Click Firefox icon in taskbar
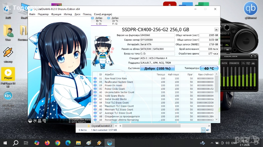The width and height of the screenshot is (263, 147). 47,143
